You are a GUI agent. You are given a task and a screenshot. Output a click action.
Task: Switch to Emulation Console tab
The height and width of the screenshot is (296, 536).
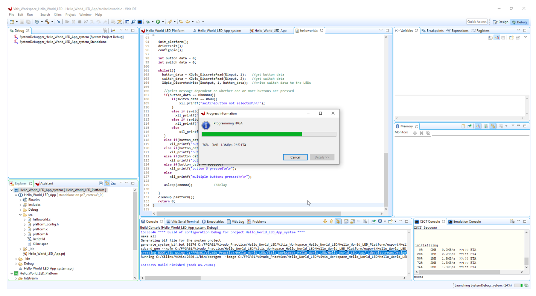tap(464, 222)
